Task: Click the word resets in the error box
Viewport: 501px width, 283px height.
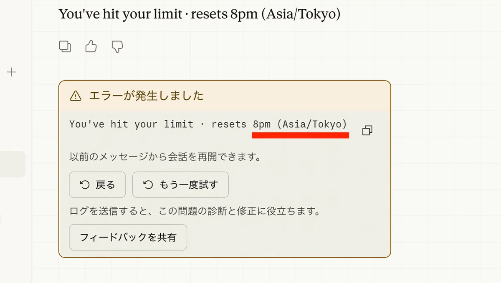Action: click(229, 124)
